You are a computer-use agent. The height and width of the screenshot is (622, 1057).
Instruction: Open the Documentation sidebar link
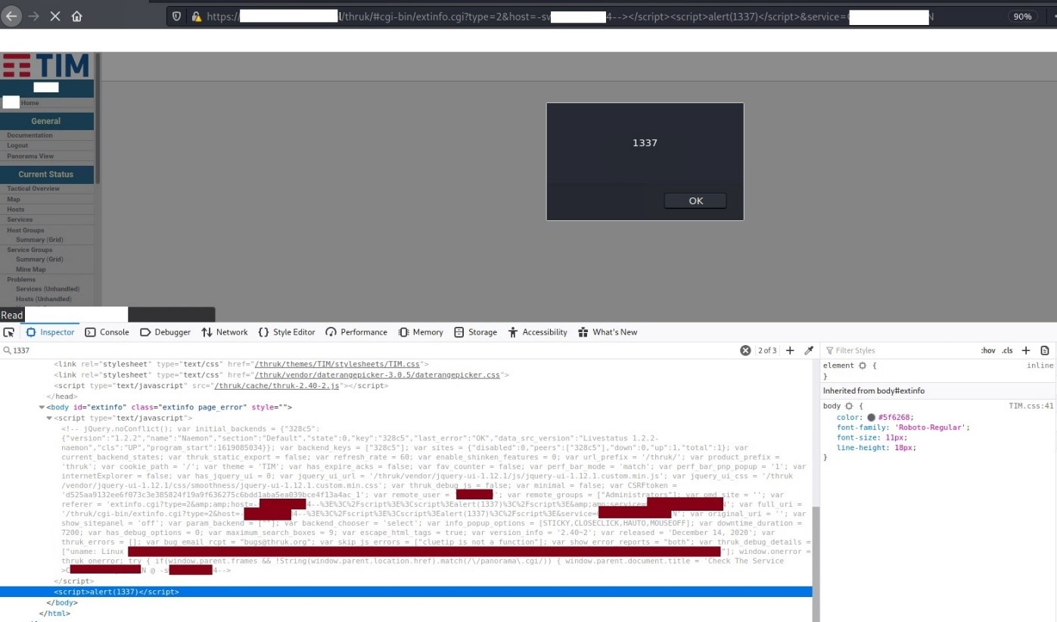tap(30, 135)
